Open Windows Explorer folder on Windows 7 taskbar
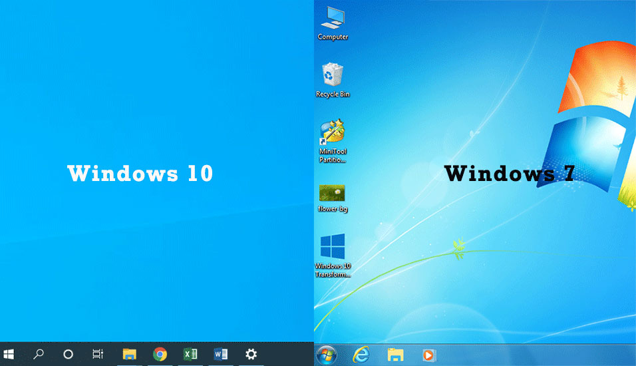This screenshot has height=366, width=636. click(395, 355)
